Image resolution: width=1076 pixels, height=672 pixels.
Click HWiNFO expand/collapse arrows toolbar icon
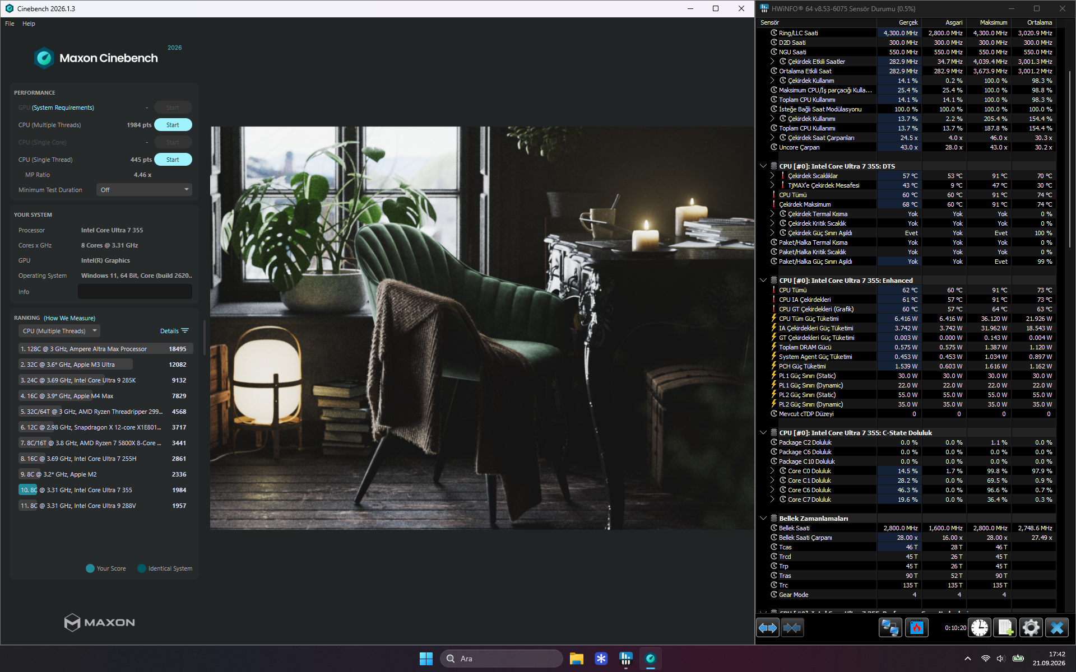768,628
